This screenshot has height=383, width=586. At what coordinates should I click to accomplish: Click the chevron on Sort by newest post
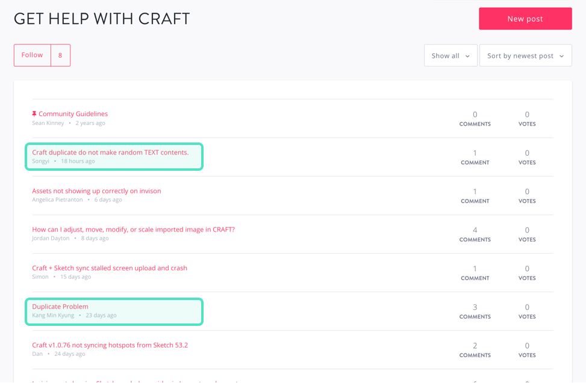tap(561, 56)
